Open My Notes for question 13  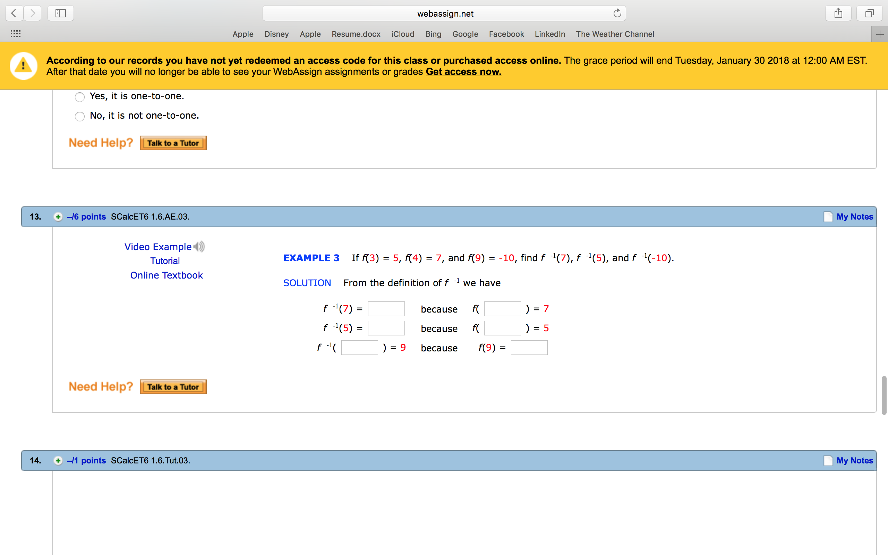point(848,217)
